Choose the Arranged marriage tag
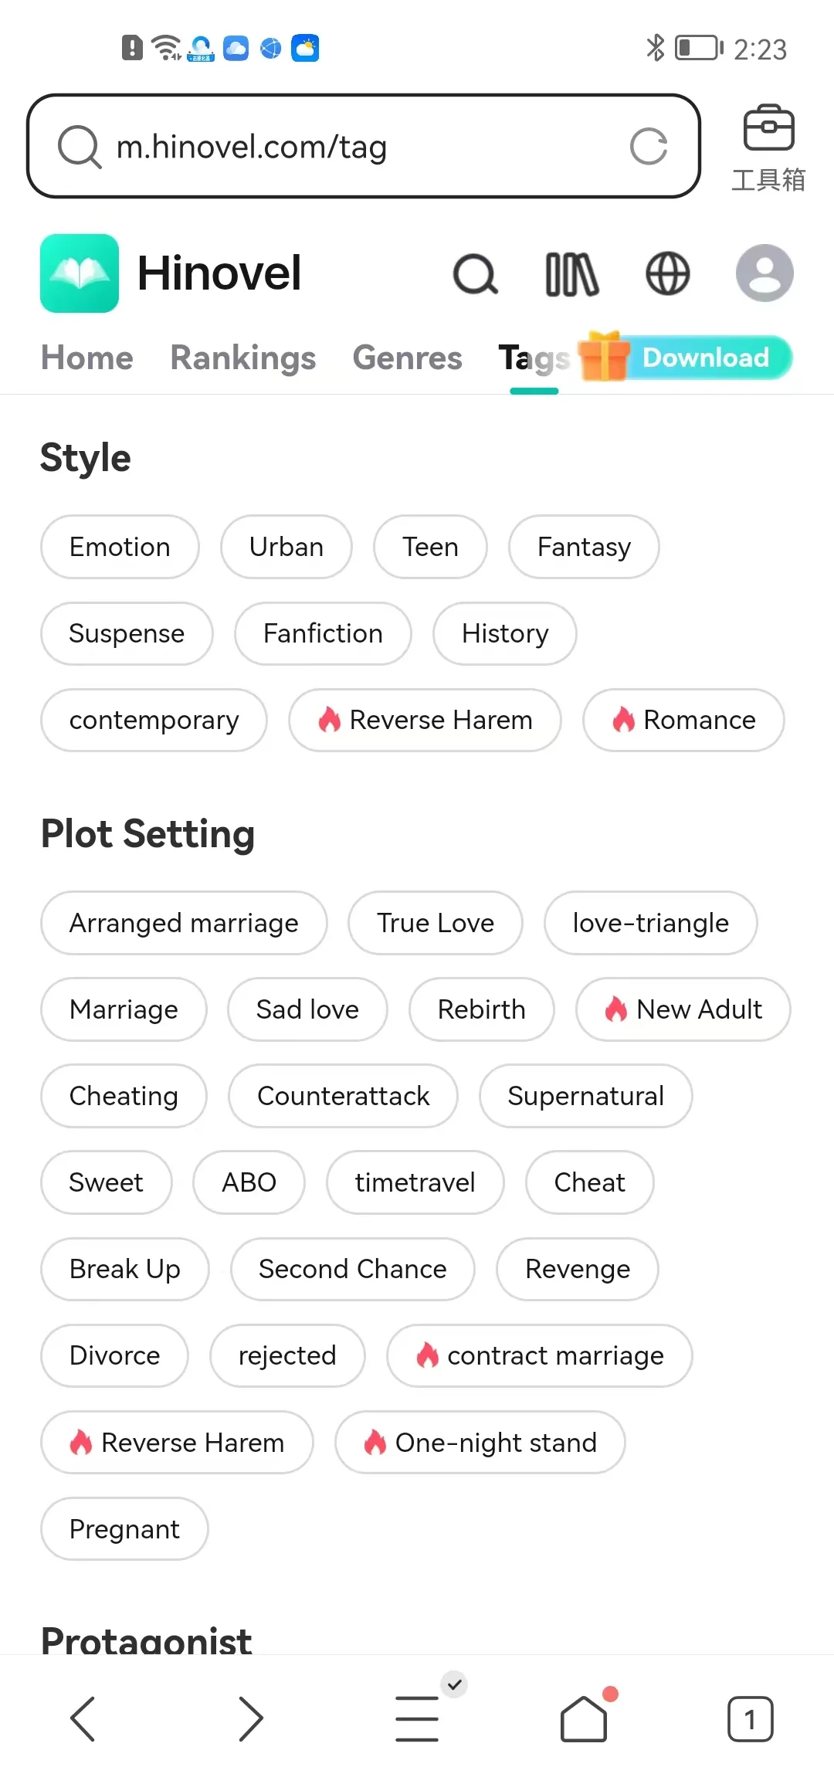Image resolution: width=834 pixels, height=1784 pixels. [x=184, y=923]
